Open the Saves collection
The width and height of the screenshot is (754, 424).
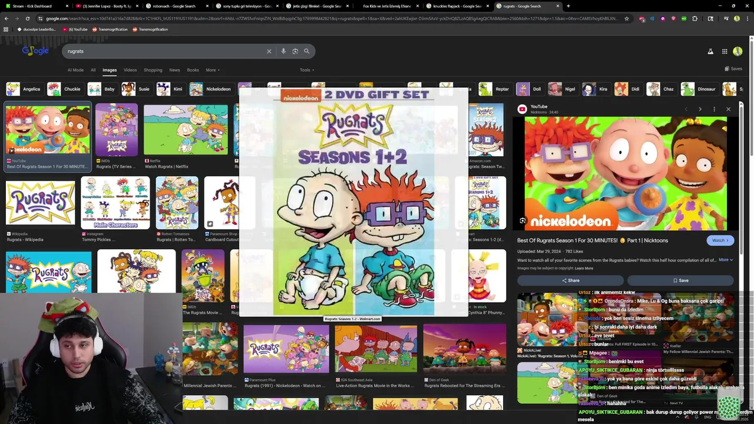tap(733, 69)
